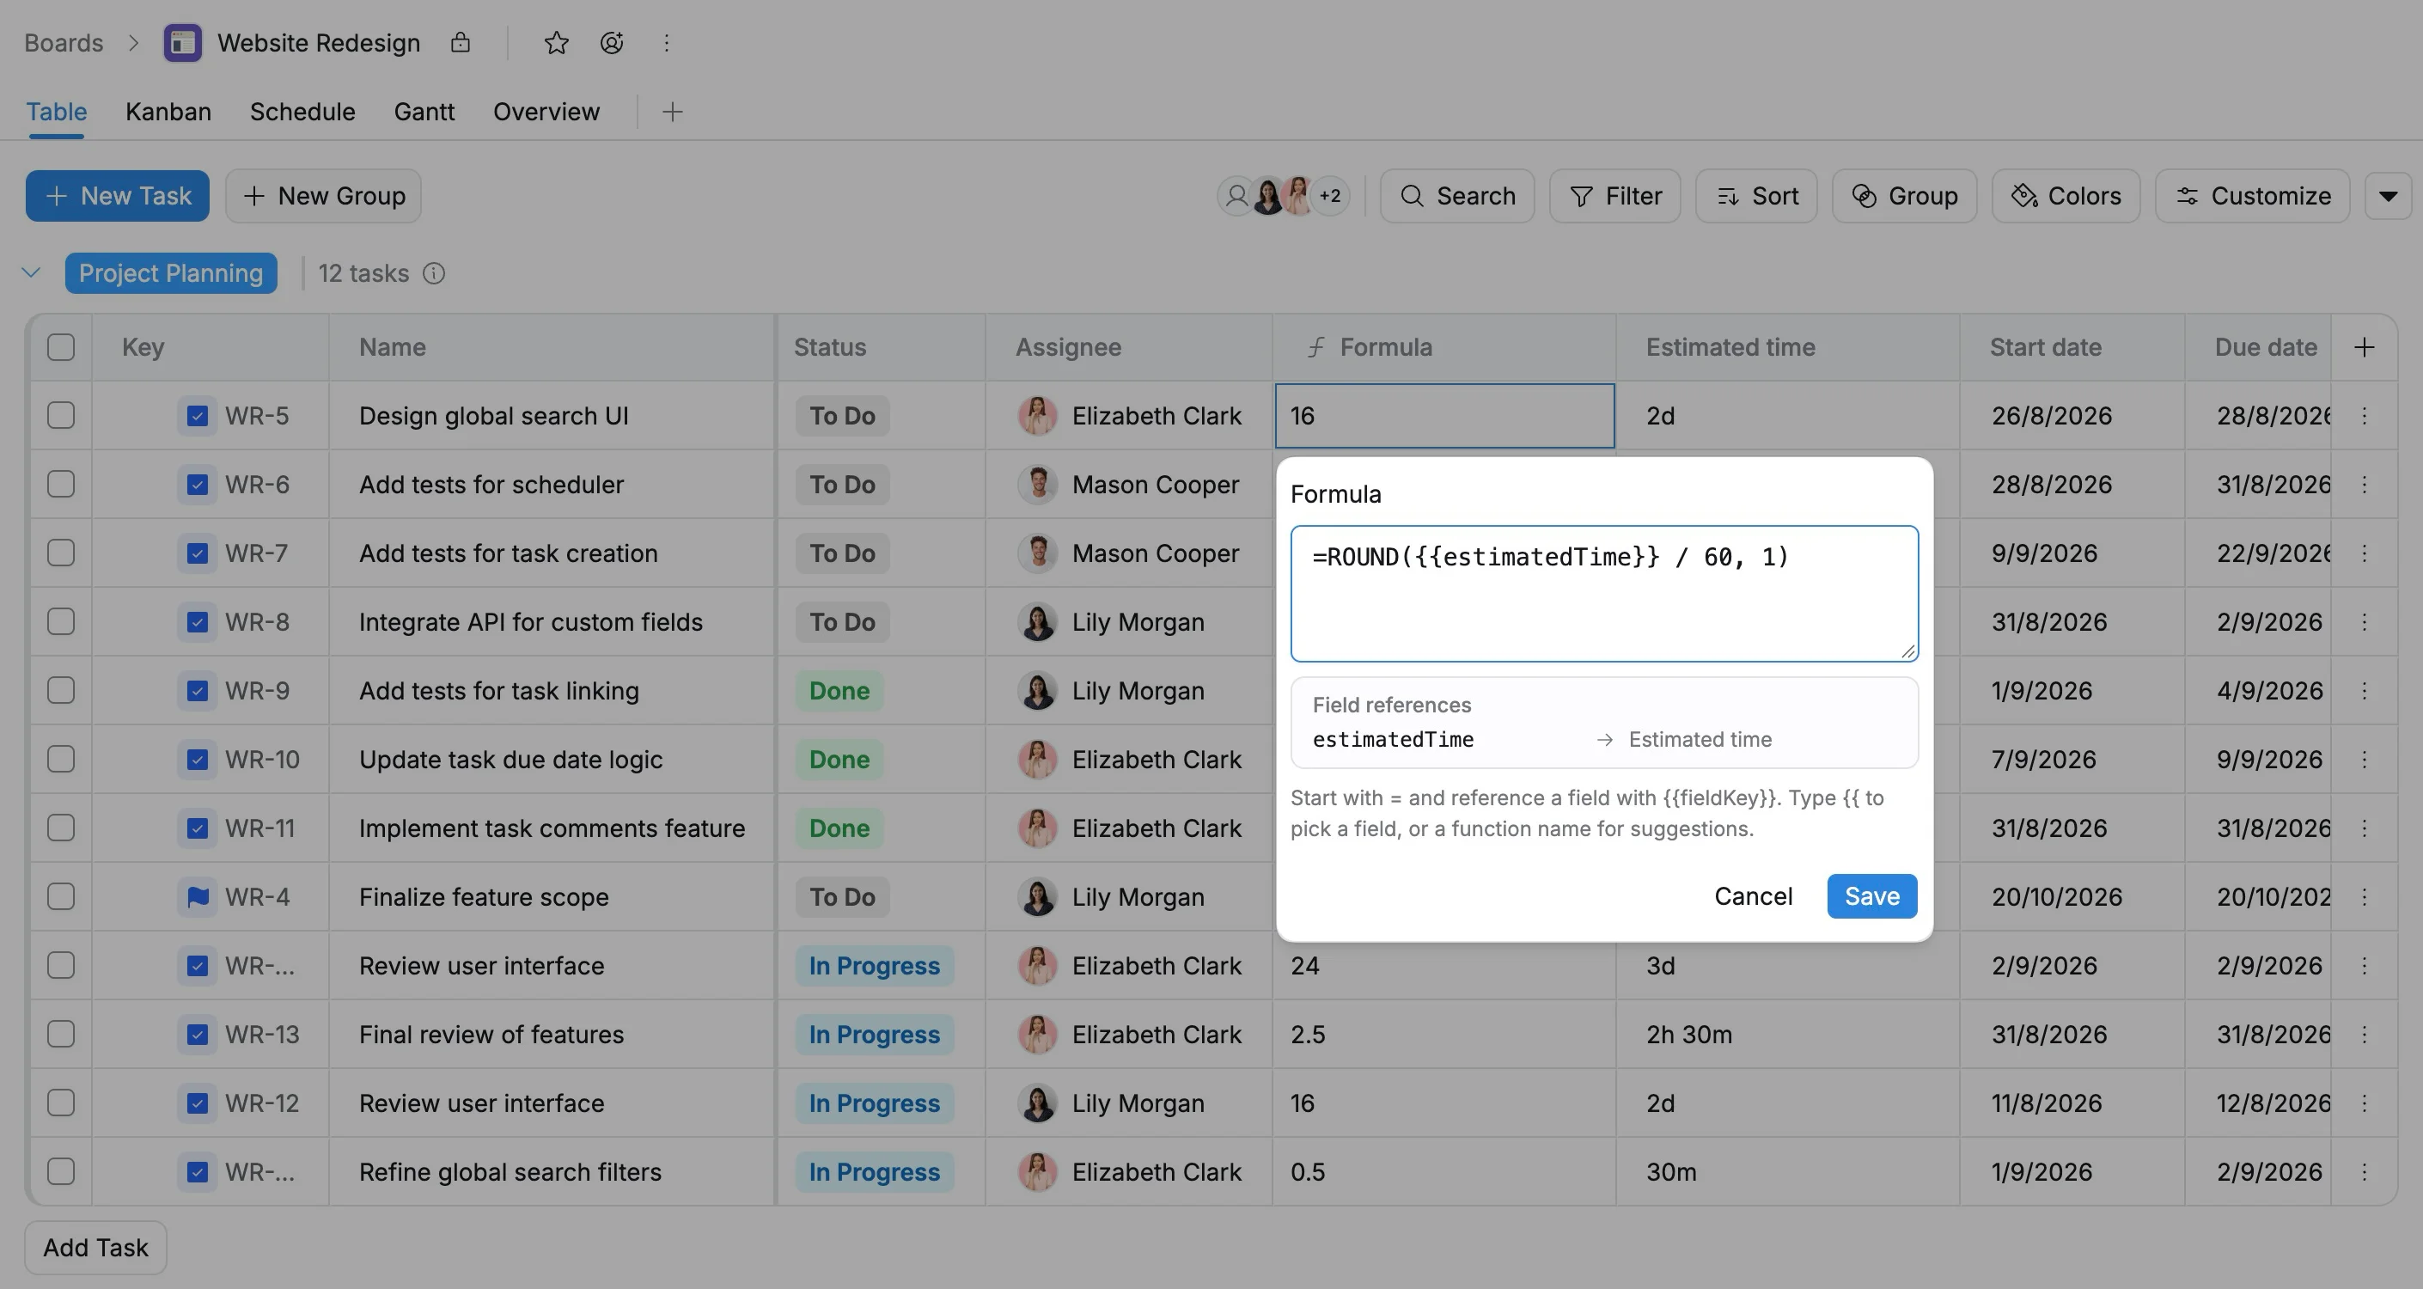Open row actions menu for WR-5

coord(2364,416)
